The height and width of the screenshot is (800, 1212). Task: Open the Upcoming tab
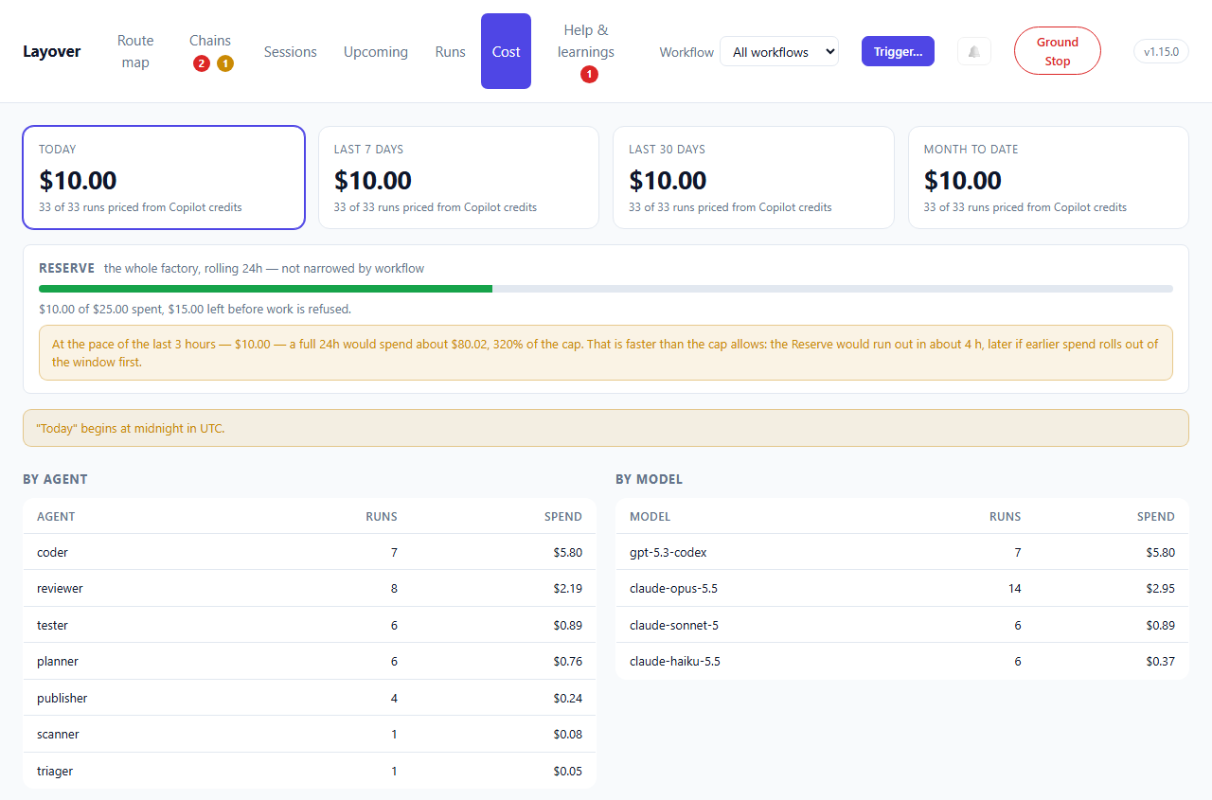click(376, 51)
